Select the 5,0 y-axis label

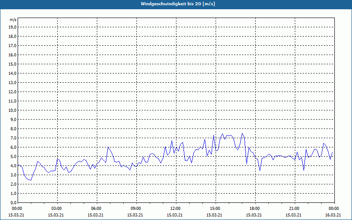point(14,157)
